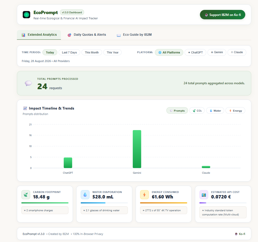Click 'Created by IB2M' footer text
Image resolution: width=258 pixels, height=242 pixels.
coord(59,234)
